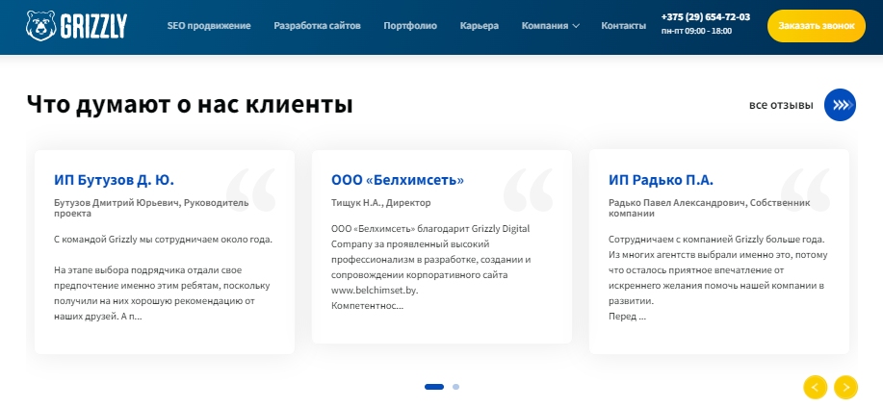Click quote mark icon on Радько card

click(x=805, y=189)
